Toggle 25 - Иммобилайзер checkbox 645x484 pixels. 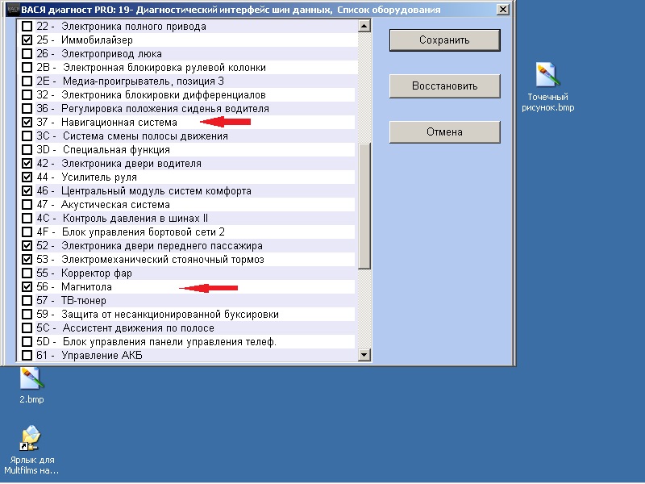[28, 40]
